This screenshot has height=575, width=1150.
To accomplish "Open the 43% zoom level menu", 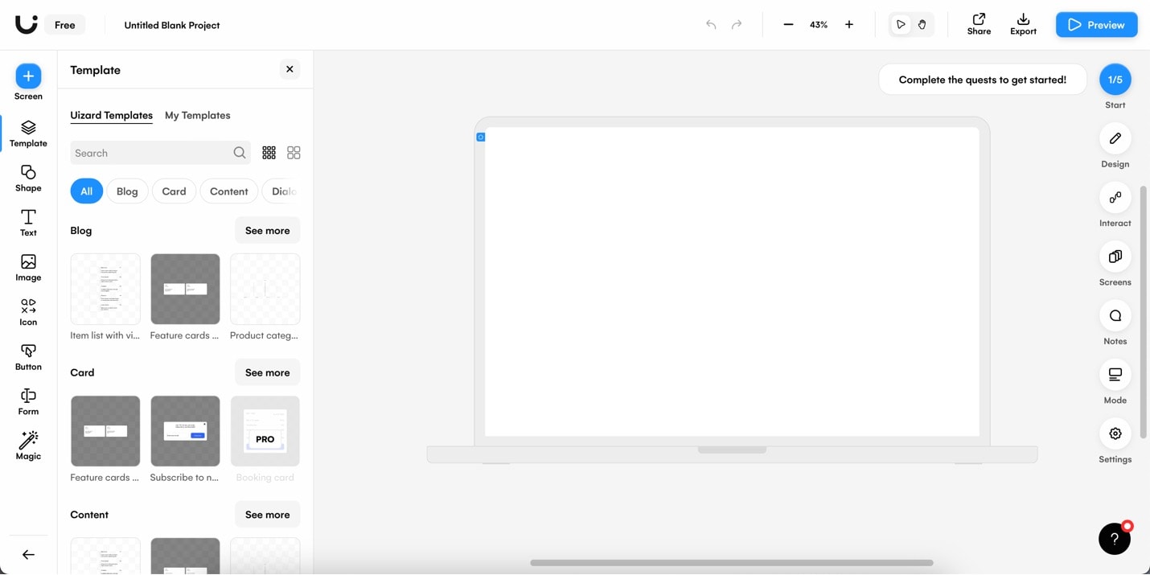I will [819, 25].
